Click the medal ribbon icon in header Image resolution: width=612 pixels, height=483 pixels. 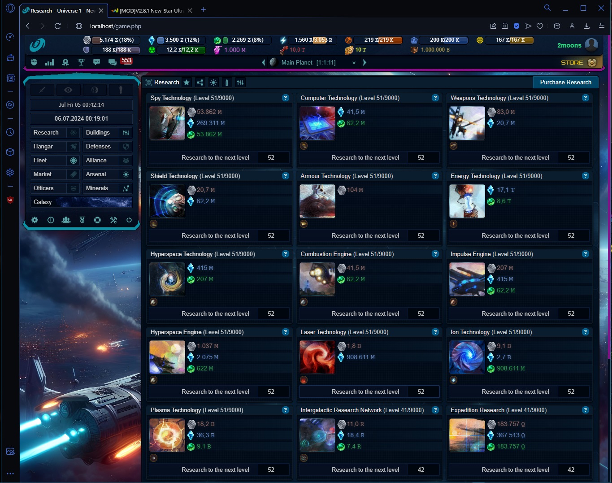65,62
